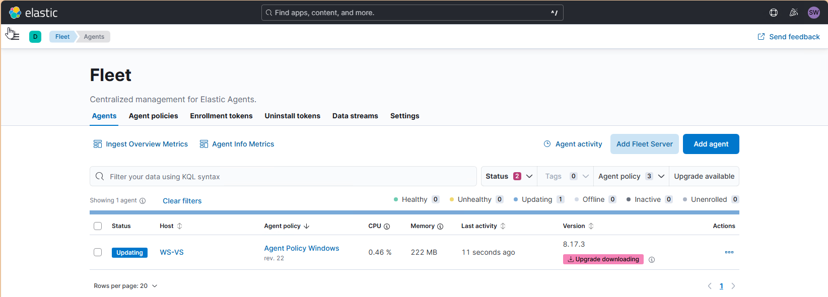Sort by Host column arrows
The width and height of the screenshot is (828, 297).
tap(180, 226)
